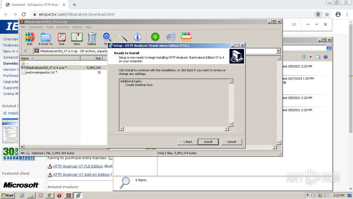Image resolution: width=353 pixels, height=199 pixels.
Task: Click the Windows Start button
Action: [8, 195]
